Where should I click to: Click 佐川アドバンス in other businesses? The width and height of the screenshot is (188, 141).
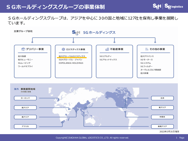coord(147,56)
